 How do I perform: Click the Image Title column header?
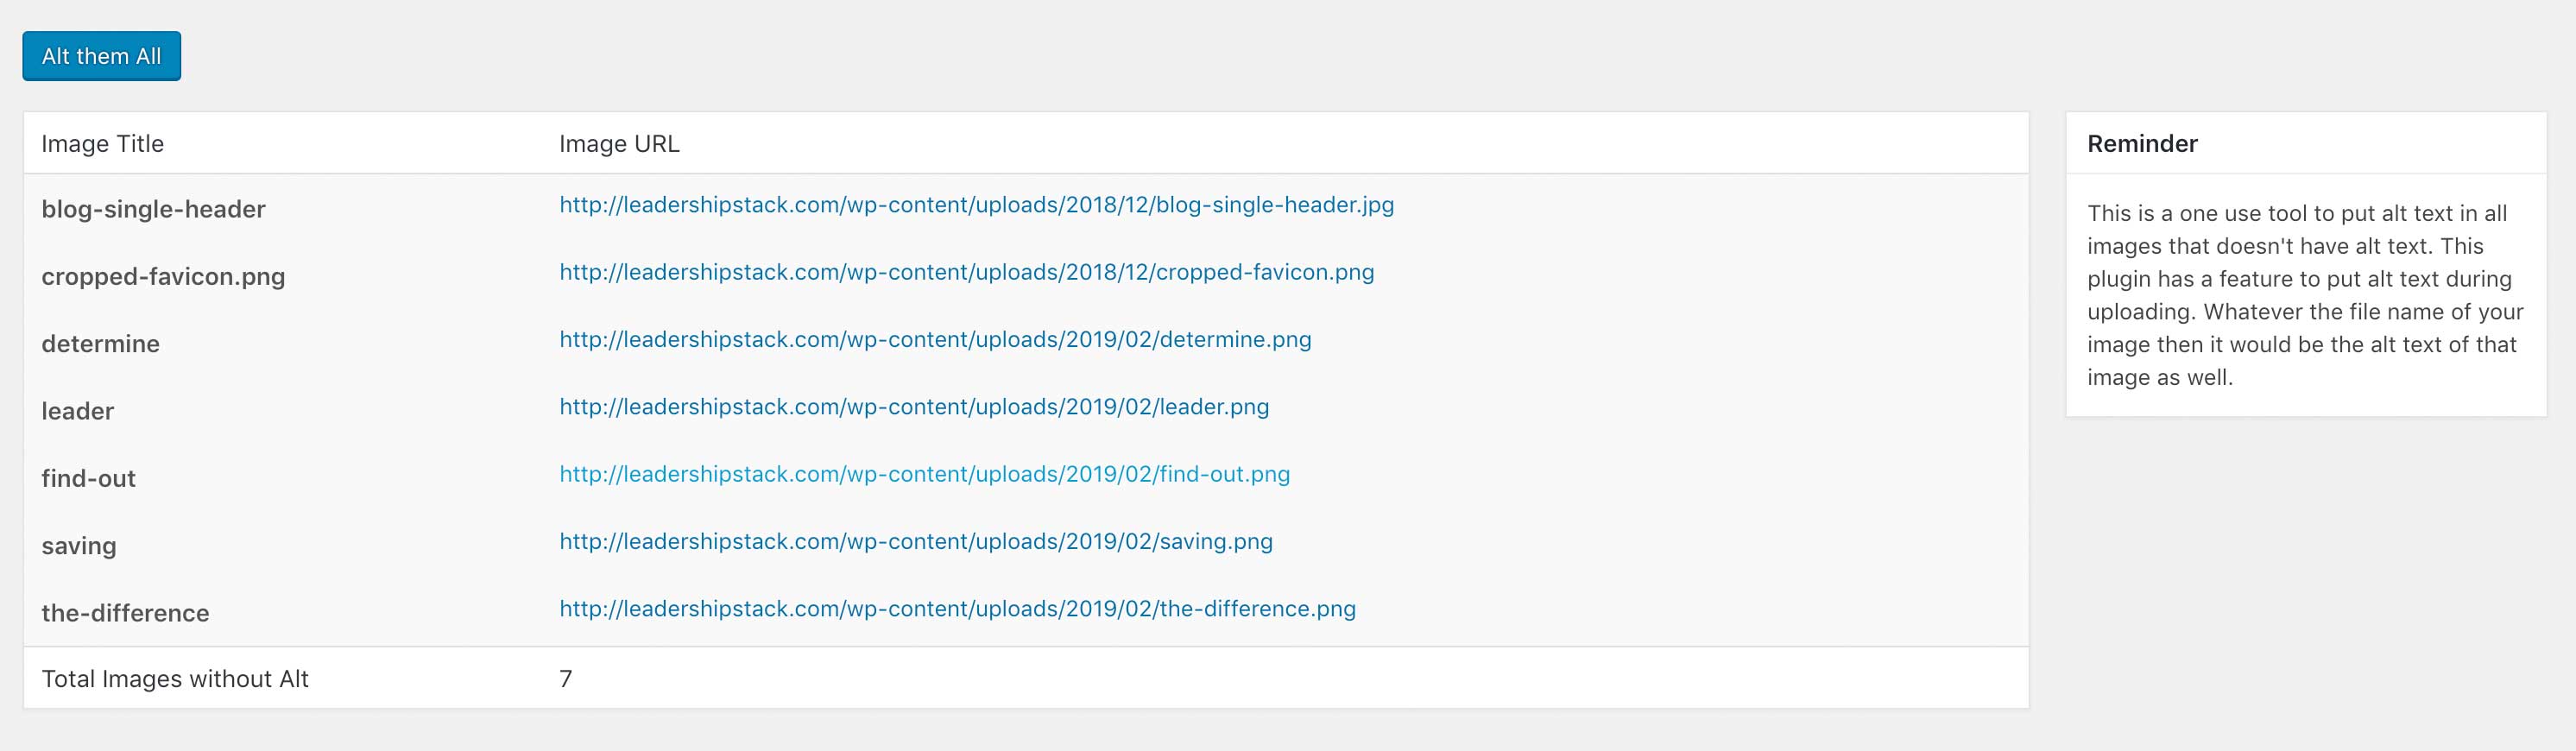[x=102, y=144]
